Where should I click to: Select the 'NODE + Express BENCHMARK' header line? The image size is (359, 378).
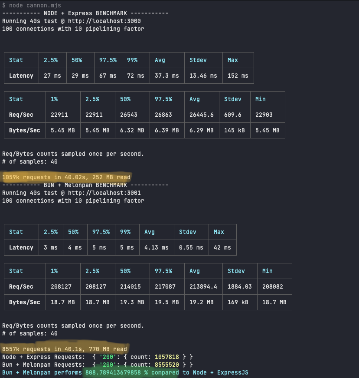(85, 13)
